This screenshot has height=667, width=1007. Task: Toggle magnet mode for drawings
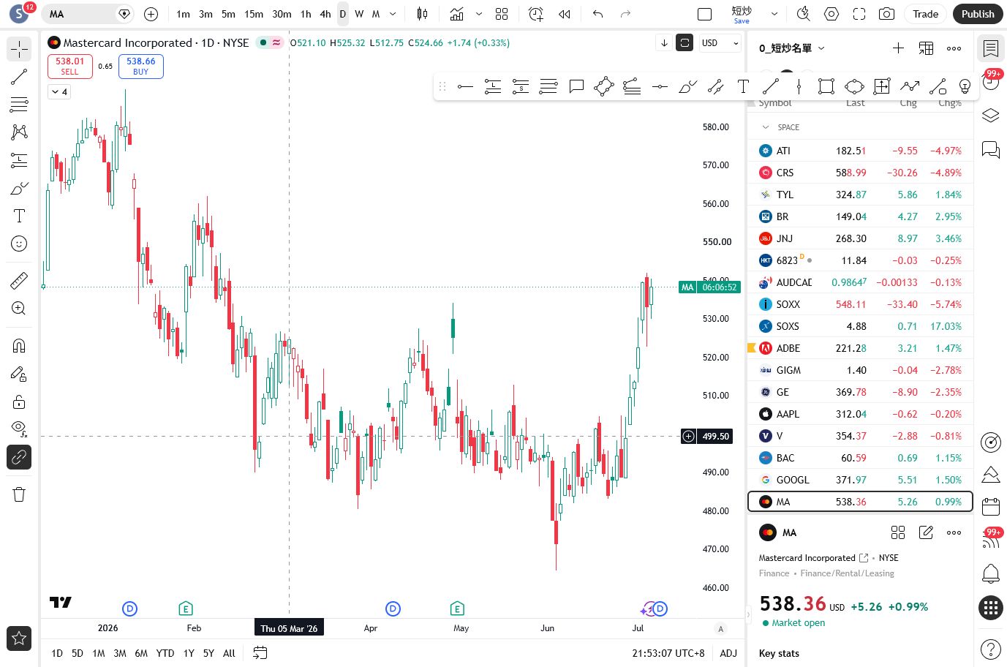(19, 346)
